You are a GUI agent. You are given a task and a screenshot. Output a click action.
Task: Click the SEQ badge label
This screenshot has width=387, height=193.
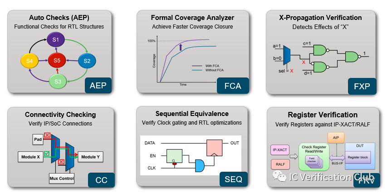234,179
